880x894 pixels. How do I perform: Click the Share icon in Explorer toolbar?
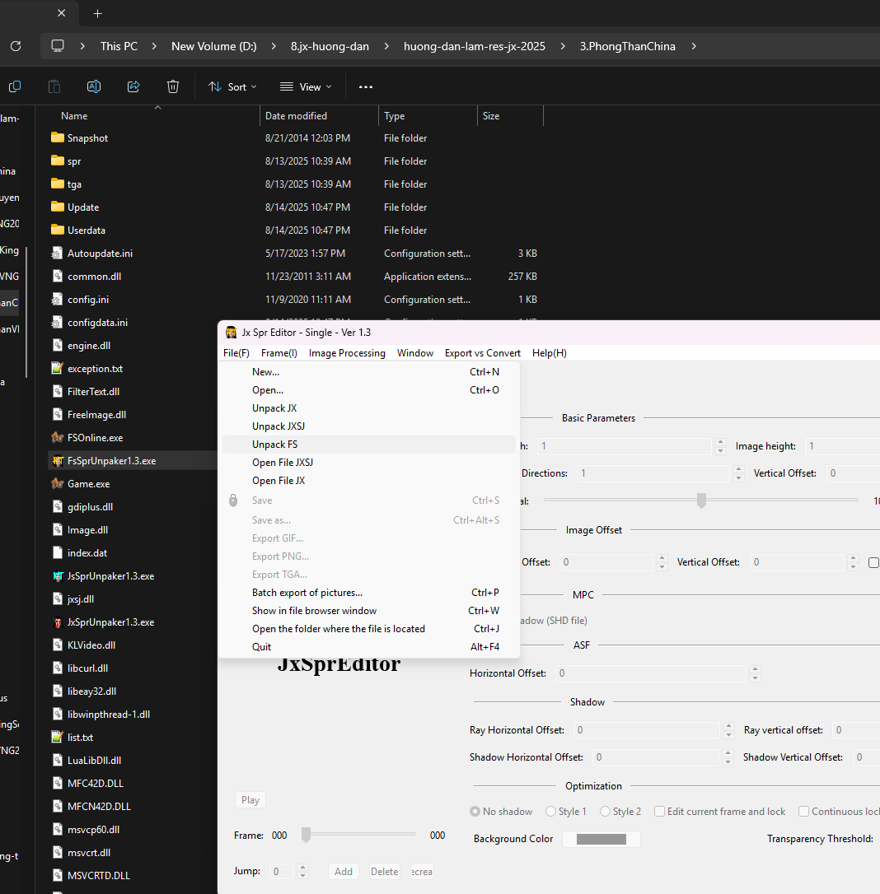pyautogui.click(x=133, y=86)
